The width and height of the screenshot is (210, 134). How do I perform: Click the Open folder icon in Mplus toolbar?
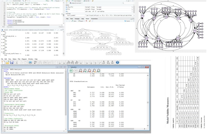tap(7, 62)
